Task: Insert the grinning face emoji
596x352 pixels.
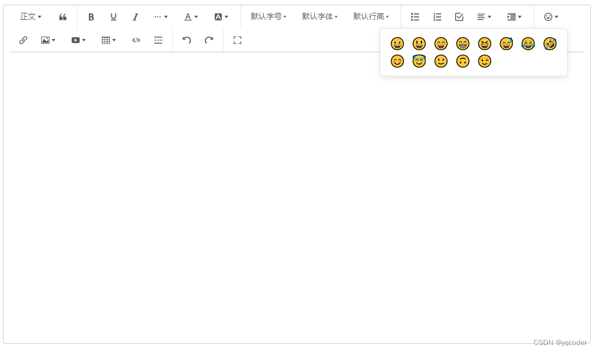Action: (x=397, y=44)
